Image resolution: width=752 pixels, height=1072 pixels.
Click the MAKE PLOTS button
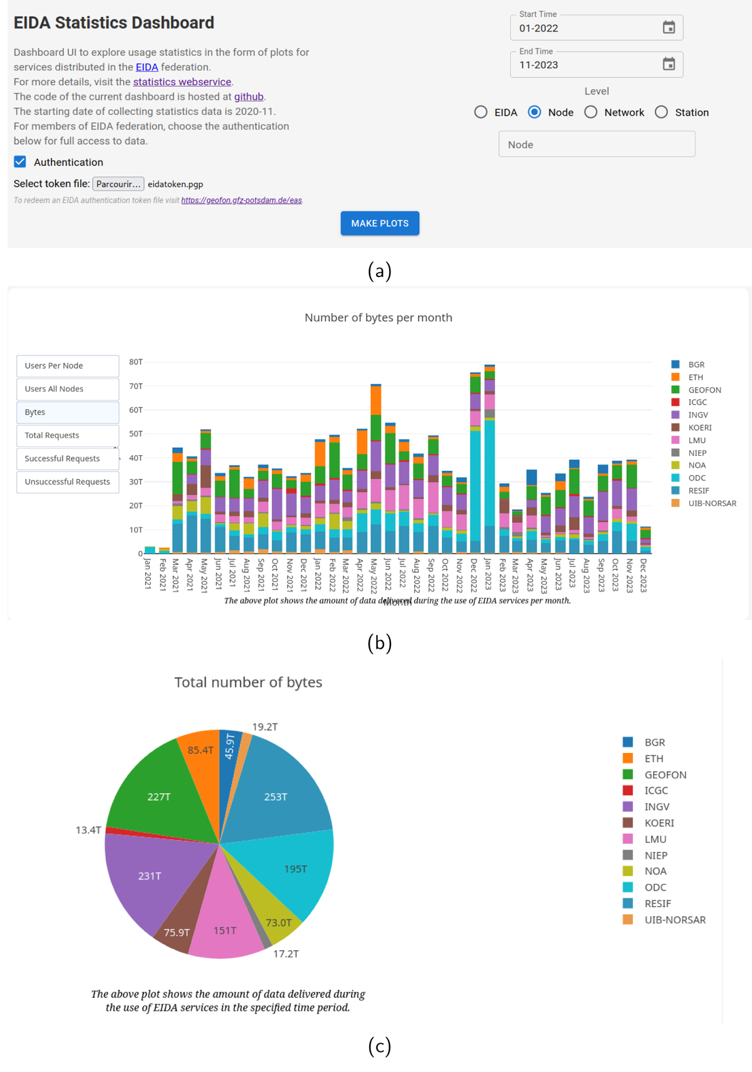point(380,223)
